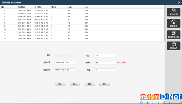Focus the 客户号 input field
Image resolution: width=182 pixels, height=104 pixels.
point(105,63)
